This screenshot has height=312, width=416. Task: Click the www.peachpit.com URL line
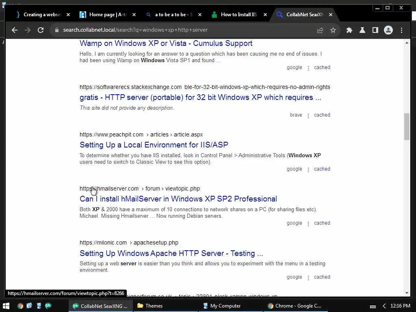pos(141,134)
